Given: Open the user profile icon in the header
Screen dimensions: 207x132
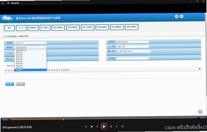Looking at the screenshot, I should click(x=181, y=16).
